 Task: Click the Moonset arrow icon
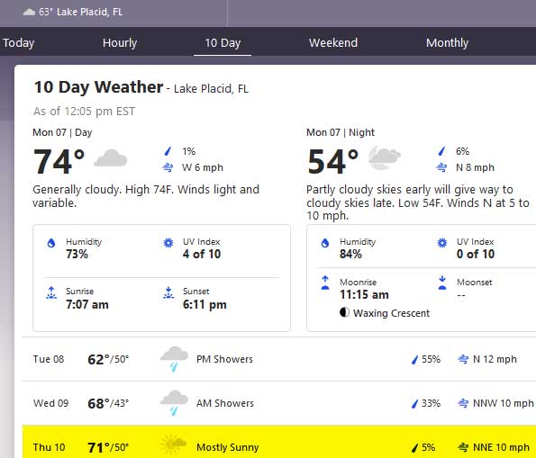pyautogui.click(x=442, y=283)
